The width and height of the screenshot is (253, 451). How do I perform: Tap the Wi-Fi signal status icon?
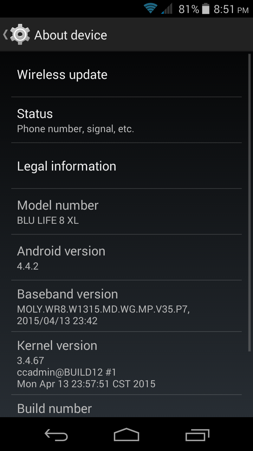click(x=150, y=8)
